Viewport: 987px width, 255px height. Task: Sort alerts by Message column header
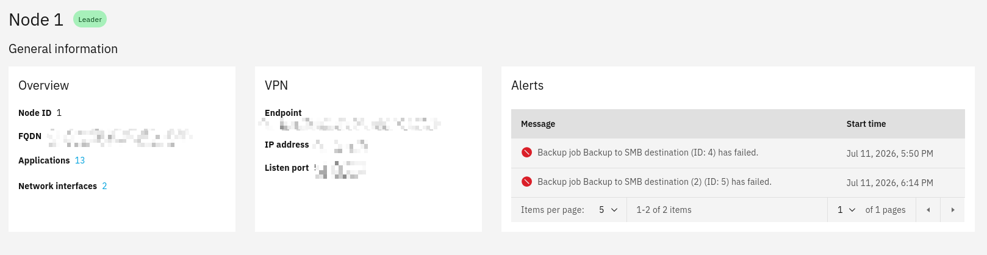(x=538, y=124)
